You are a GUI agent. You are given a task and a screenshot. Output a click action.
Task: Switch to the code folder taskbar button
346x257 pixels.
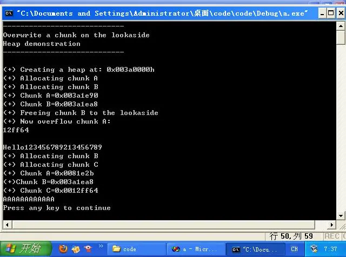click(136, 249)
